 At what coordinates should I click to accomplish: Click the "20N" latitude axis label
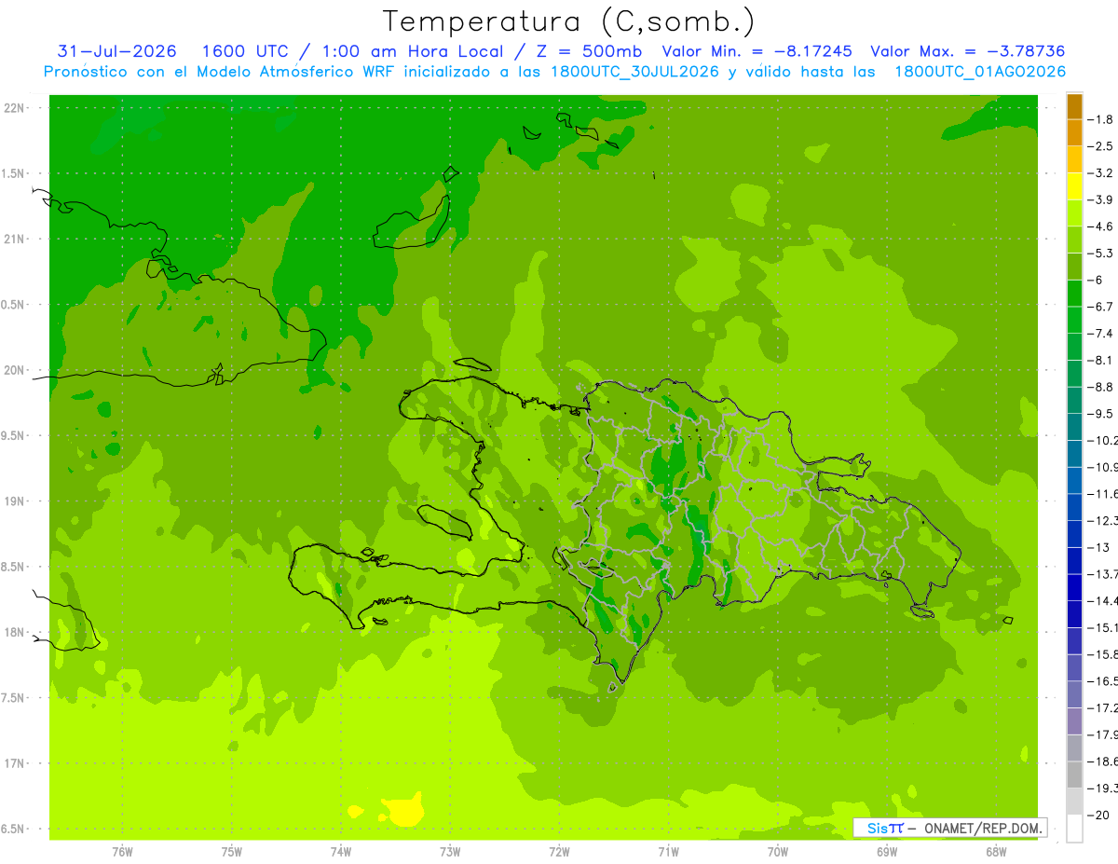point(13,370)
